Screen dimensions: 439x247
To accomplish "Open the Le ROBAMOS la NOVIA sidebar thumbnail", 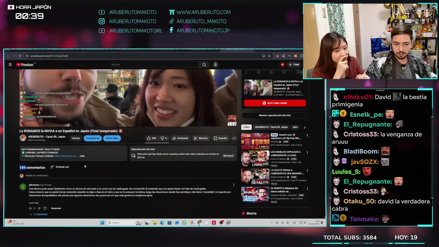I will point(258,88).
